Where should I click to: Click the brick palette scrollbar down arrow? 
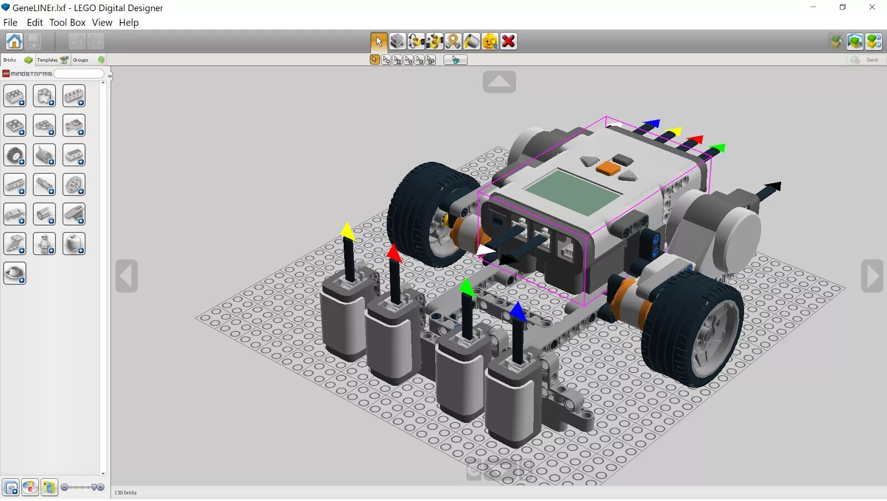point(103,474)
